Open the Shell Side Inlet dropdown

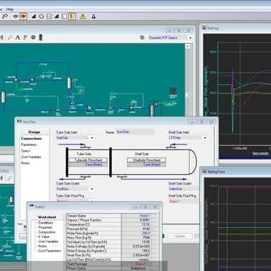click(x=205, y=138)
